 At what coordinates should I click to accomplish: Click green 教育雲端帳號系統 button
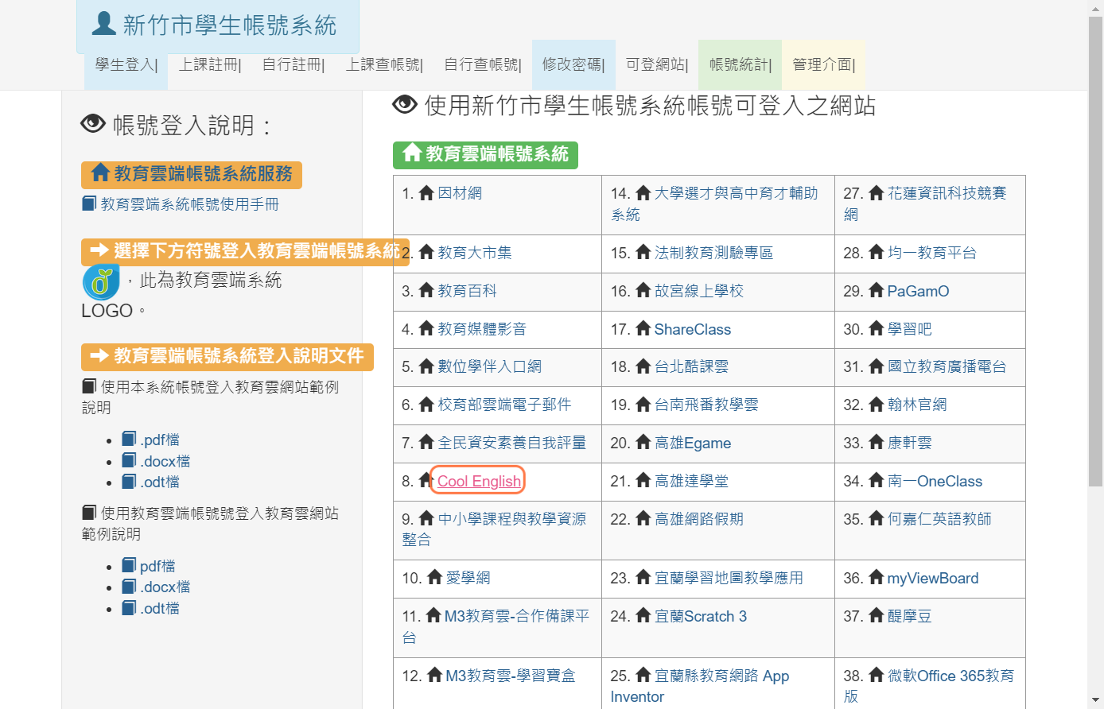(485, 154)
